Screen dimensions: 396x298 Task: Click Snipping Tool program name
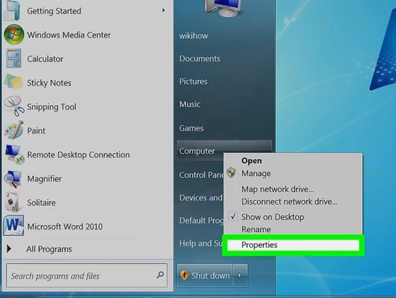click(52, 107)
